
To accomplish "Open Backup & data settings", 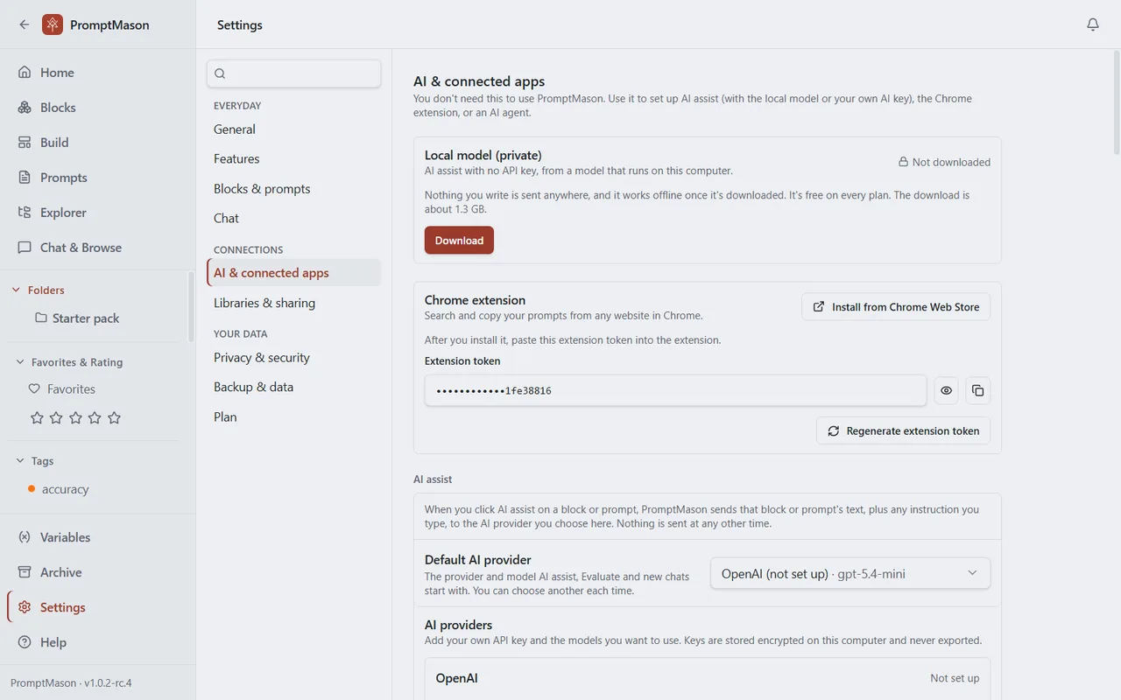I will (293, 388).
